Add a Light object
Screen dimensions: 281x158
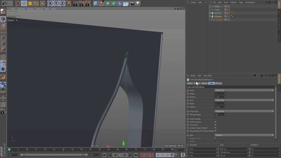137,3
